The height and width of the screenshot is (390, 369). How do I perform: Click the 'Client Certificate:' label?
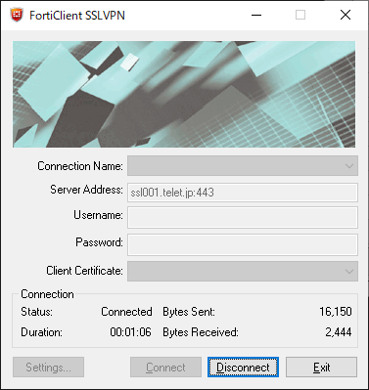click(x=84, y=271)
